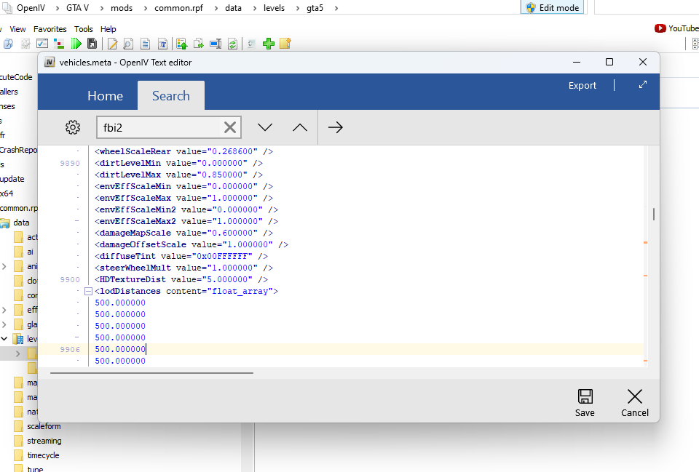Select the streaming folder in tree
The width and height of the screenshot is (699, 472).
point(44,441)
